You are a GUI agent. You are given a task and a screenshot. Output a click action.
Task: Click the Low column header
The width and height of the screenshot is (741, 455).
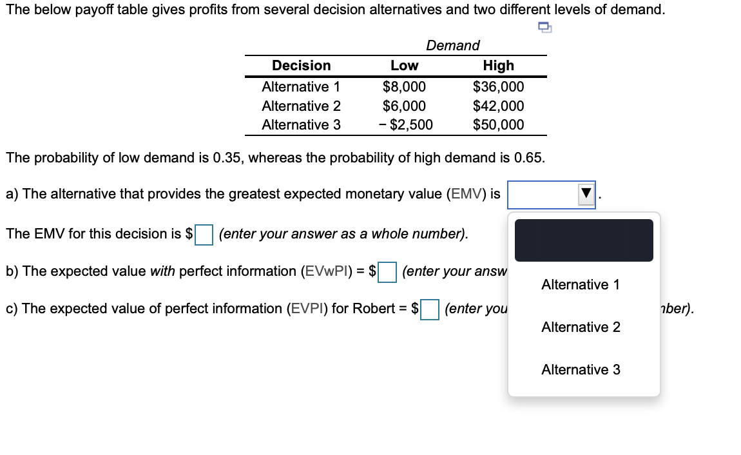click(x=403, y=65)
